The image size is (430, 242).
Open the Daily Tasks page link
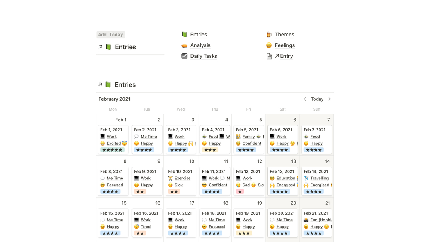click(204, 56)
